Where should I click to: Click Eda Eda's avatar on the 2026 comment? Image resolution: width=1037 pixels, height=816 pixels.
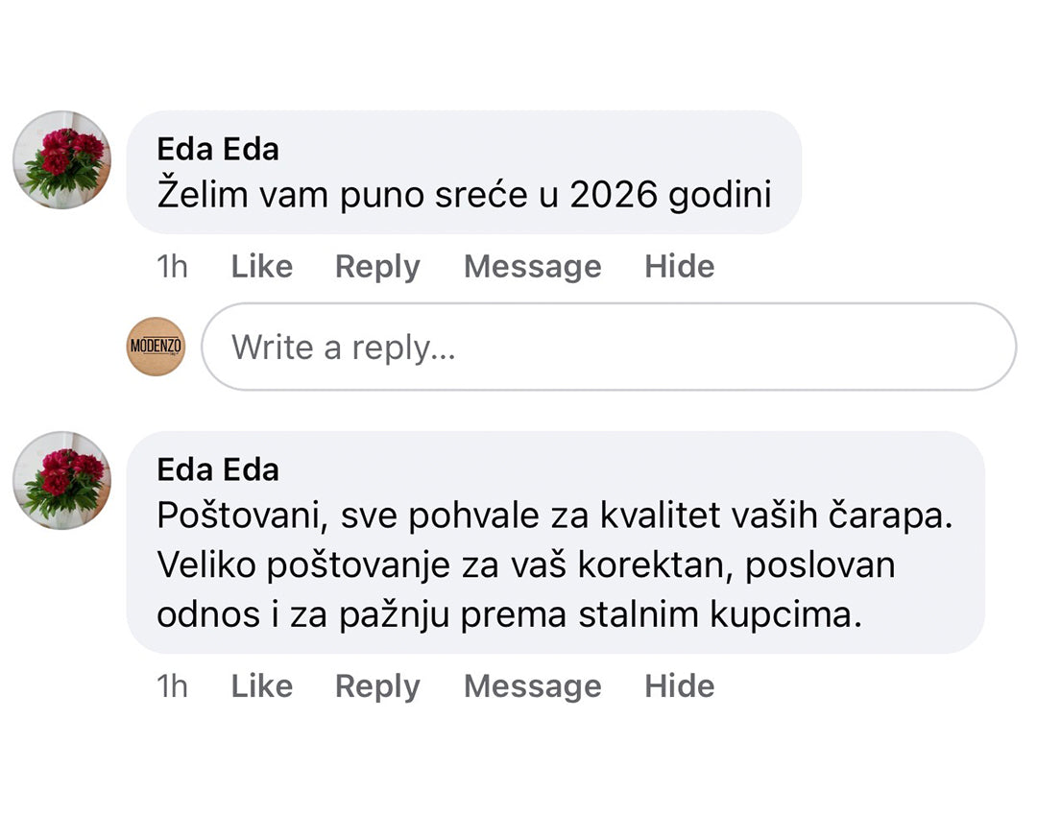61,159
